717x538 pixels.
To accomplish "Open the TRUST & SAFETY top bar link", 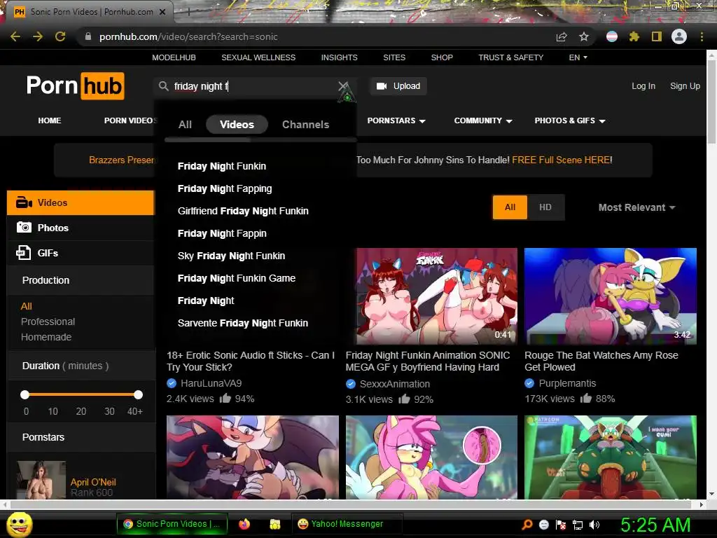I will pyautogui.click(x=510, y=57).
